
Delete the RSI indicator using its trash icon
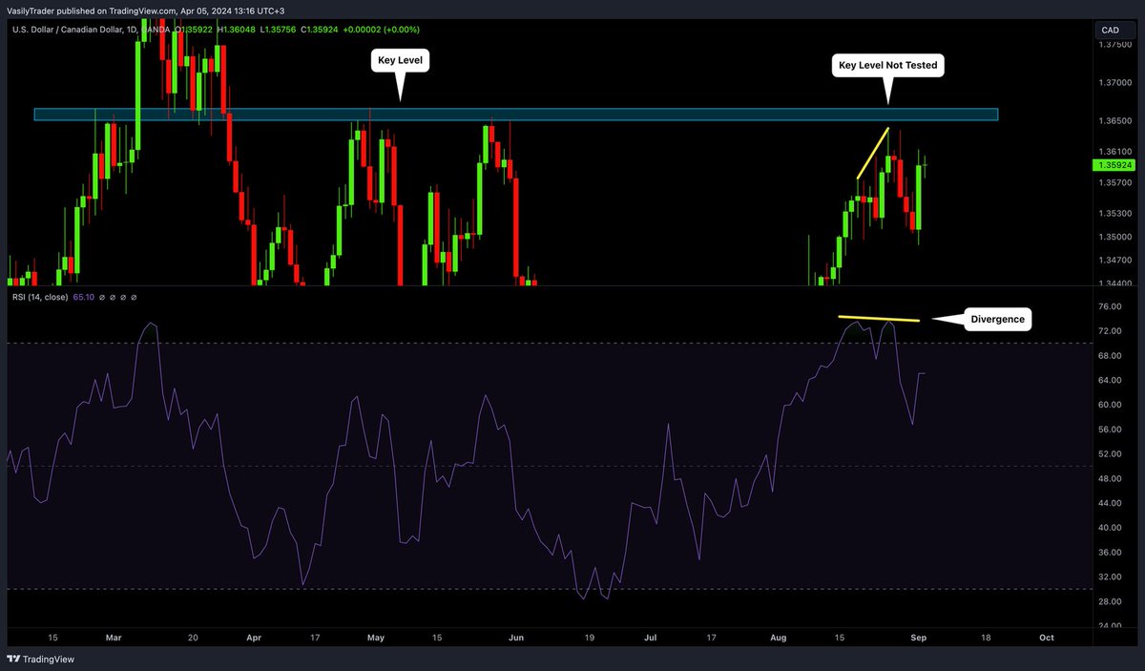(123, 297)
